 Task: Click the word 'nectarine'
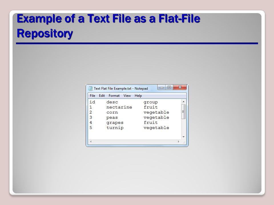(x=119, y=107)
